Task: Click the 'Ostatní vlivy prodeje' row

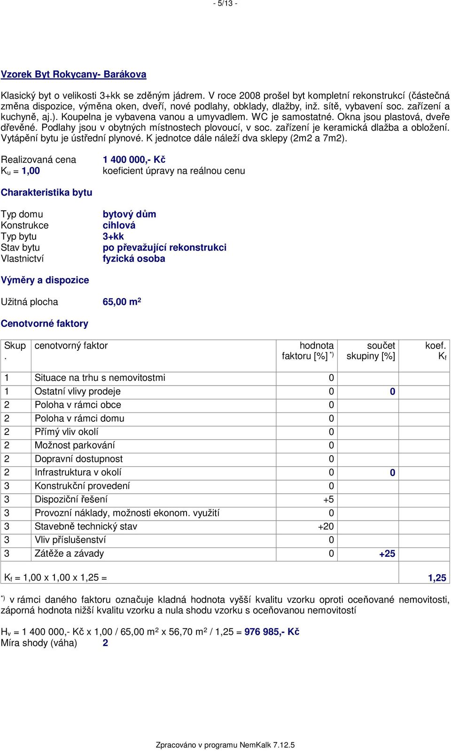Action: pyautogui.click(x=225, y=391)
